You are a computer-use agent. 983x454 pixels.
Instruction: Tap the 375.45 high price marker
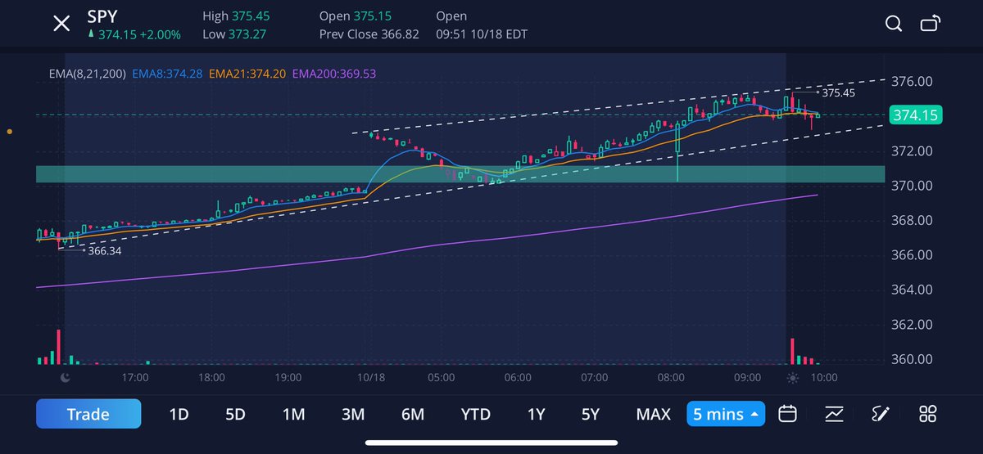click(x=838, y=93)
